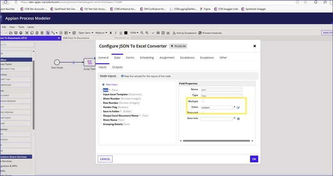333x176 pixels.
Task: Select the Script Task node on canvas
Action: click(x=89, y=62)
